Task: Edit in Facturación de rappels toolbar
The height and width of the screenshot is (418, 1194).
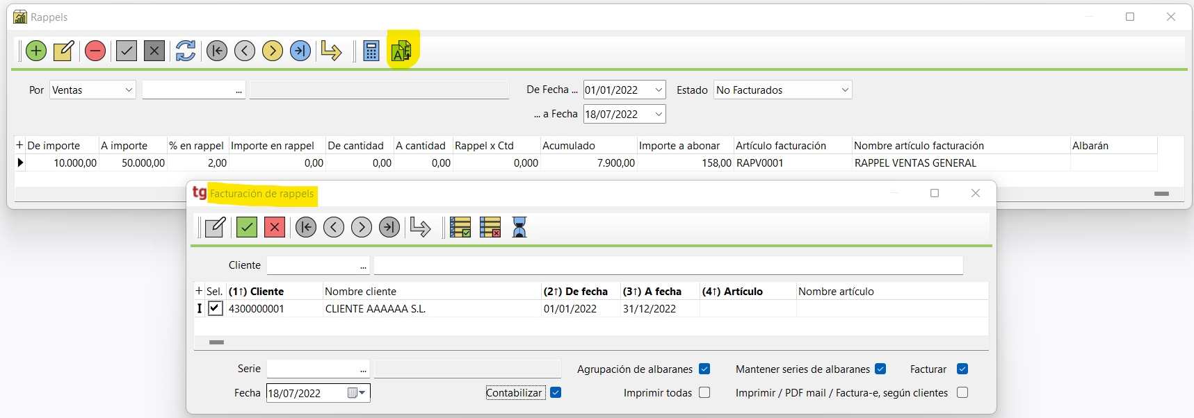Action: click(x=216, y=227)
